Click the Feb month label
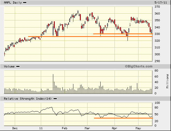 pyautogui.click(x=64, y=128)
